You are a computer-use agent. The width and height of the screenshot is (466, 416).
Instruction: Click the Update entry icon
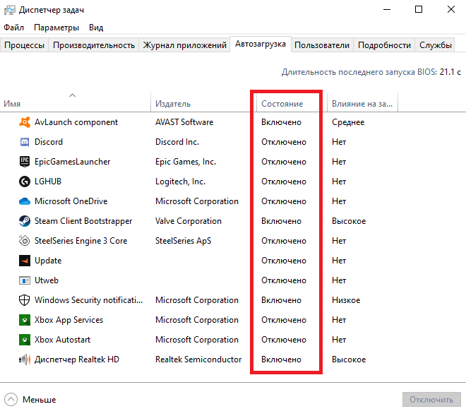point(25,261)
